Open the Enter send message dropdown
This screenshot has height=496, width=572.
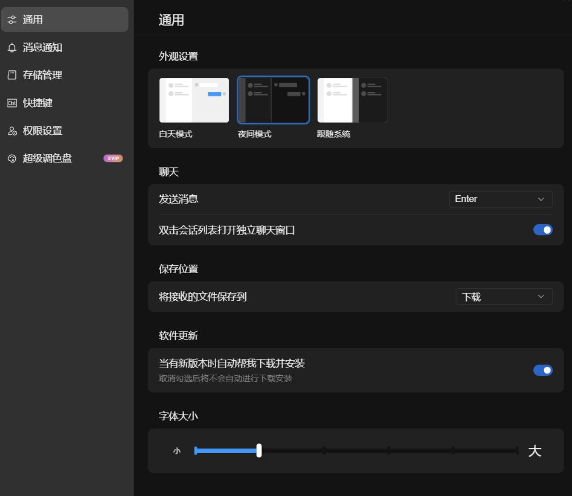(501, 199)
